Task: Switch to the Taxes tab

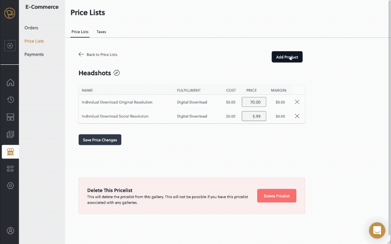Action: pyautogui.click(x=101, y=32)
